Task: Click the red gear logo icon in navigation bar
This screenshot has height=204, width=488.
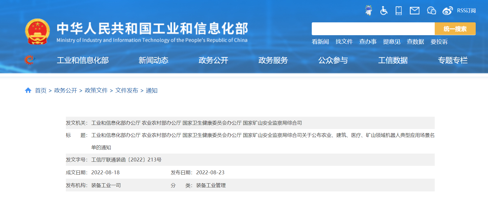Action: click(29, 60)
